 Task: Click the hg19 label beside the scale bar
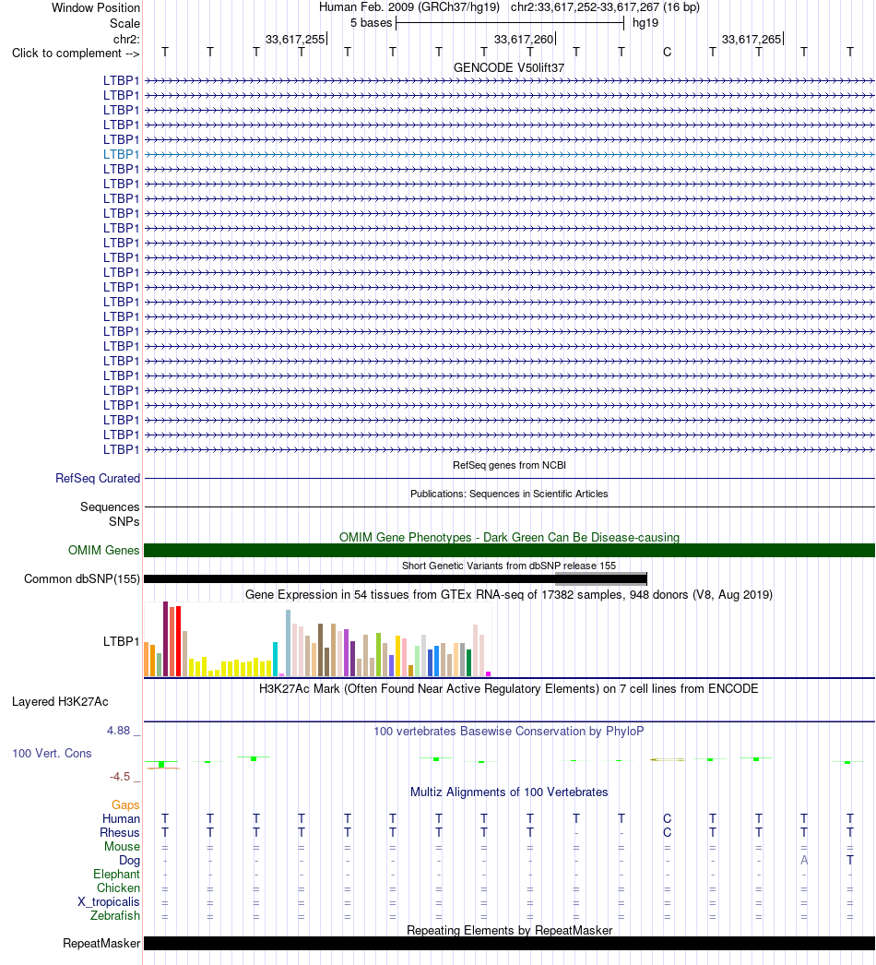pos(645,23)
